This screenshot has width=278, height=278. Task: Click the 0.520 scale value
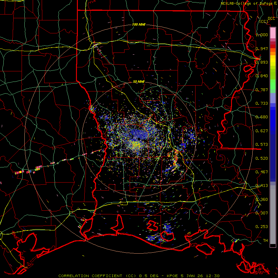[262, 158]
